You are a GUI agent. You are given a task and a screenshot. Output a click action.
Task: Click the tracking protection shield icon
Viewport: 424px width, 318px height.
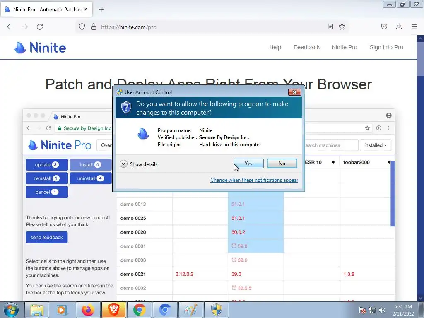pos(82,27)
